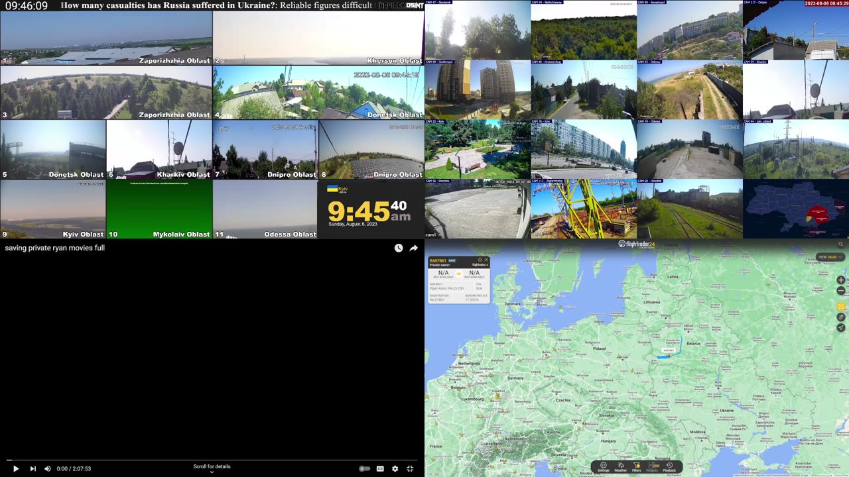This screenshot has width=849, height=477.
Task: Share the video with arrow icon
Action: (x=413, y=248)
